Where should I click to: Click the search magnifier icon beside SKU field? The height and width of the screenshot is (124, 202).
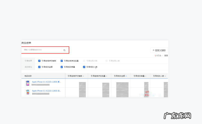[x=64, y=50]
